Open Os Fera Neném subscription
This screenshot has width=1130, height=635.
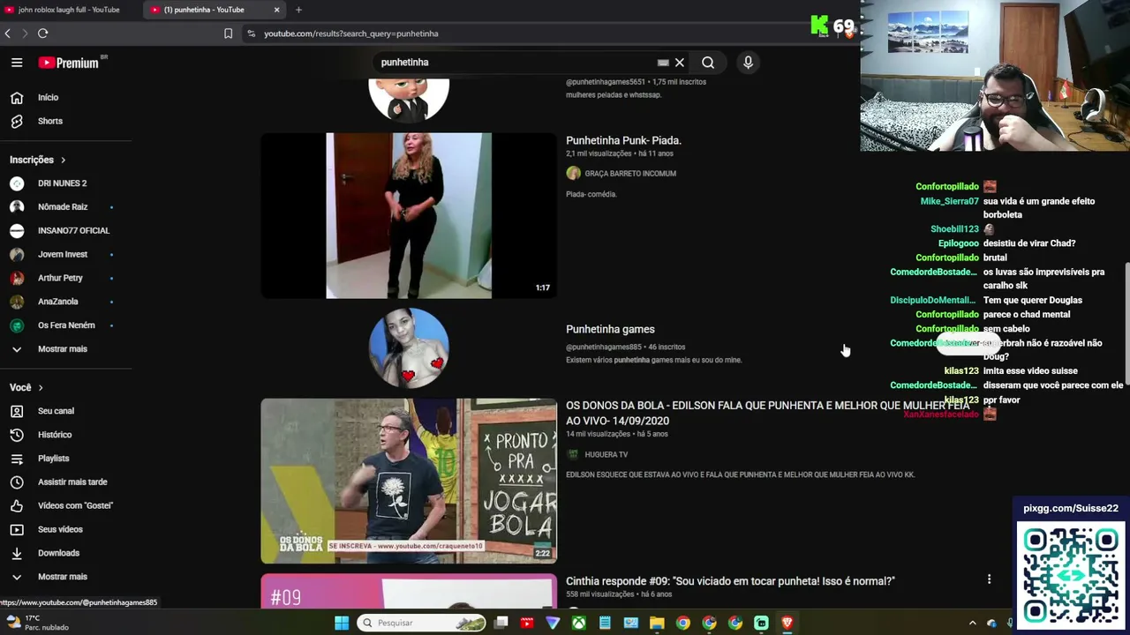66,325
